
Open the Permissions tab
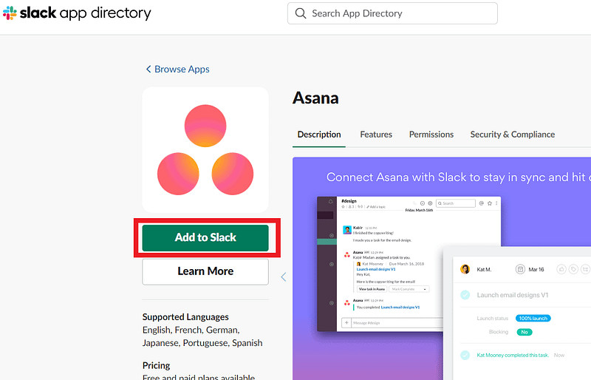click(431, 135)
